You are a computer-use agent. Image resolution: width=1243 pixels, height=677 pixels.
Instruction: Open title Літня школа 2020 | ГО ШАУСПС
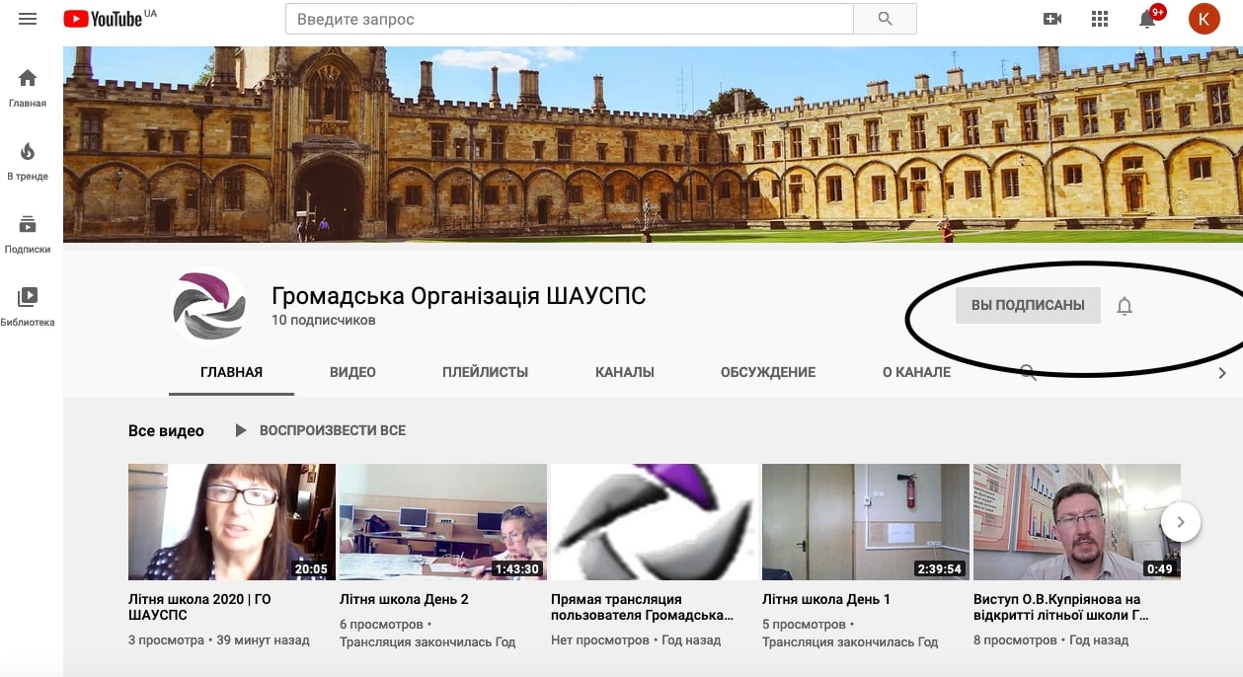199,607
